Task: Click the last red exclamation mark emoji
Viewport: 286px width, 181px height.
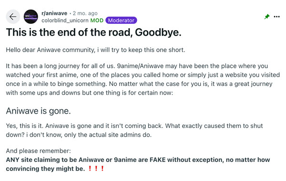Action: (102, 169)
